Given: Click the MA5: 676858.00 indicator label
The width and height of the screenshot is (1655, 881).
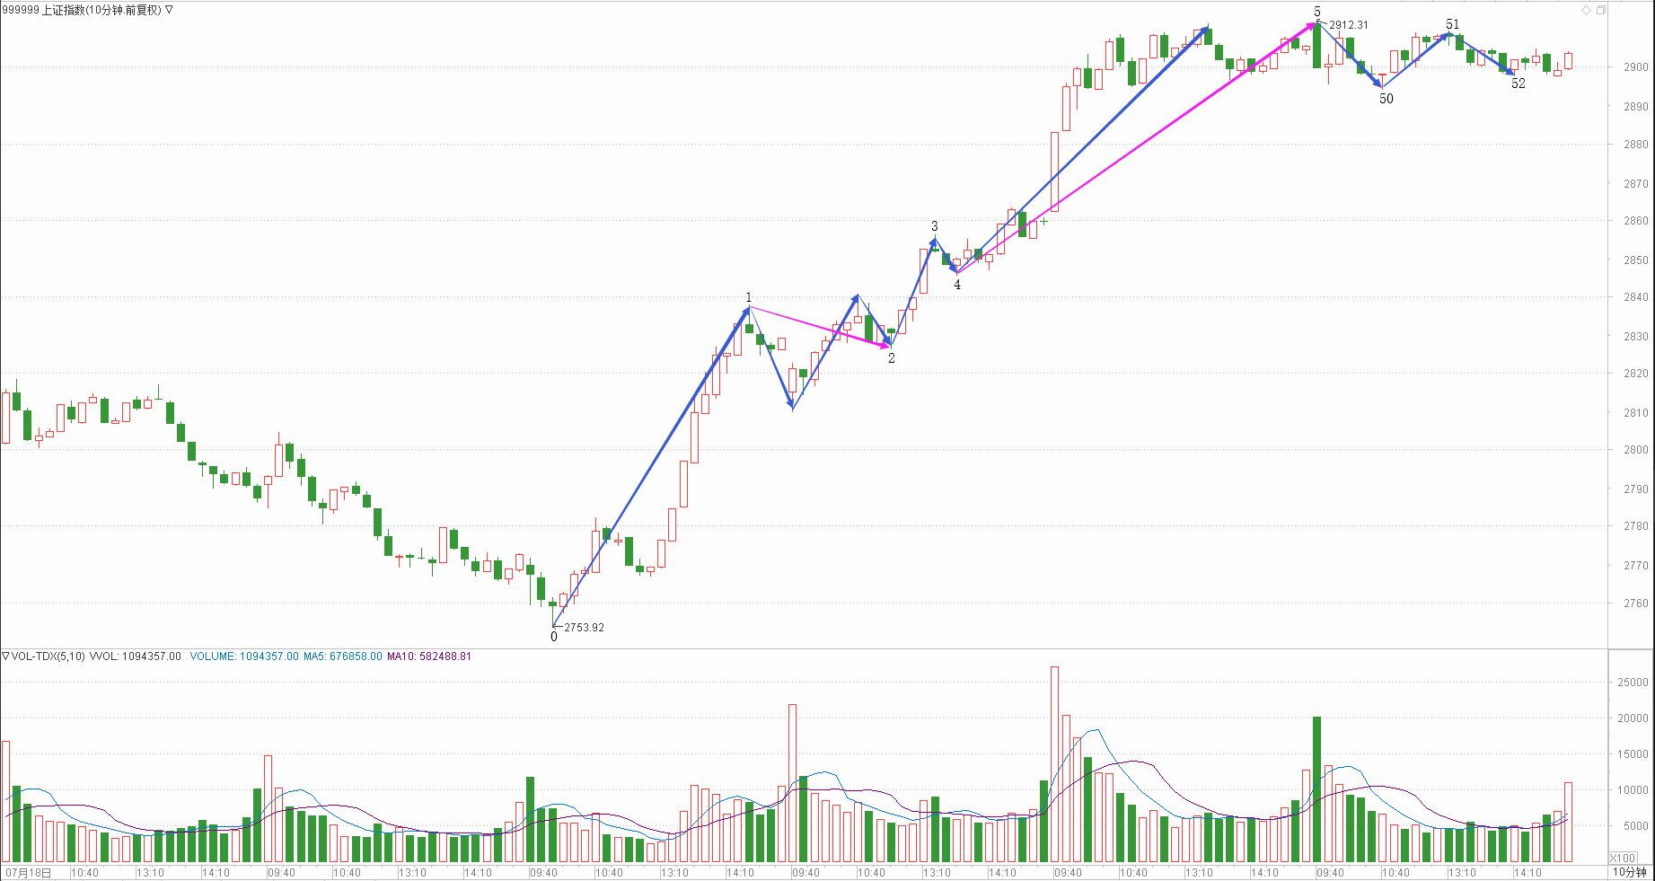Looking at the screenshot, I should [x=342, y=656].
